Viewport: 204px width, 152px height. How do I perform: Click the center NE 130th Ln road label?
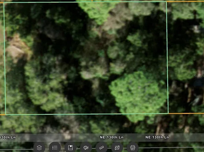click(112, 137)
